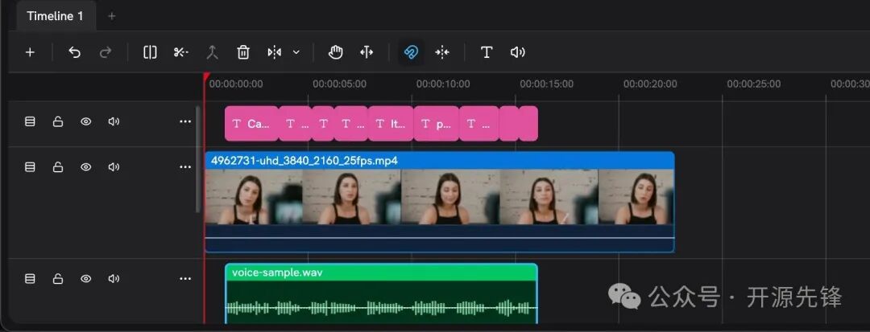
Task: Click the red playhead marker
Action: coord(206,77)
